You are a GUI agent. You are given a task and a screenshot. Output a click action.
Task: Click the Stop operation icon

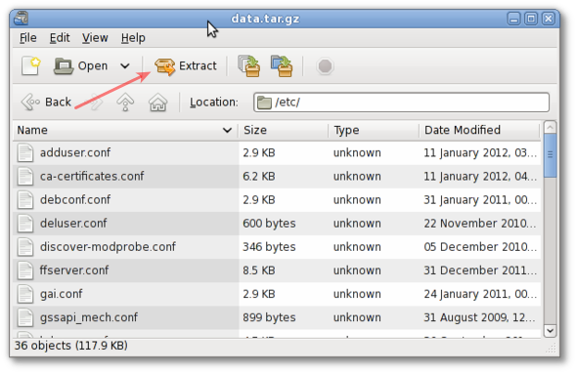[x=325, y=66]
